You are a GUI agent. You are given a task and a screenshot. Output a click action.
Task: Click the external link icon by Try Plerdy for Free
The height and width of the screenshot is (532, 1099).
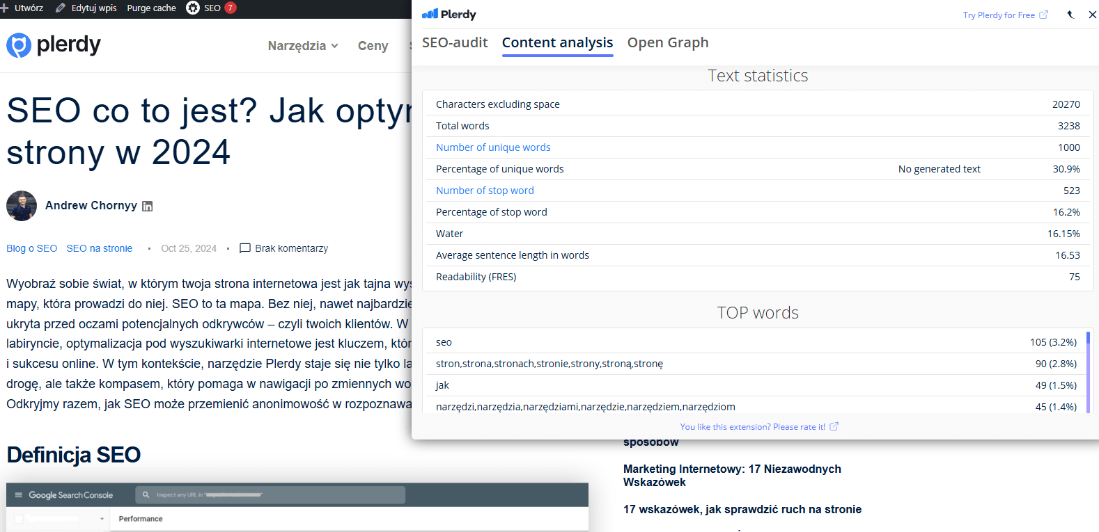click(1043, 15)
